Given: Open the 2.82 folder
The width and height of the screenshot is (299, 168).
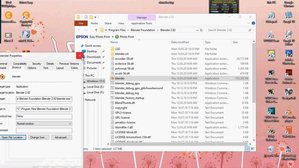Looking at the screenshot, I should [117, 49].
